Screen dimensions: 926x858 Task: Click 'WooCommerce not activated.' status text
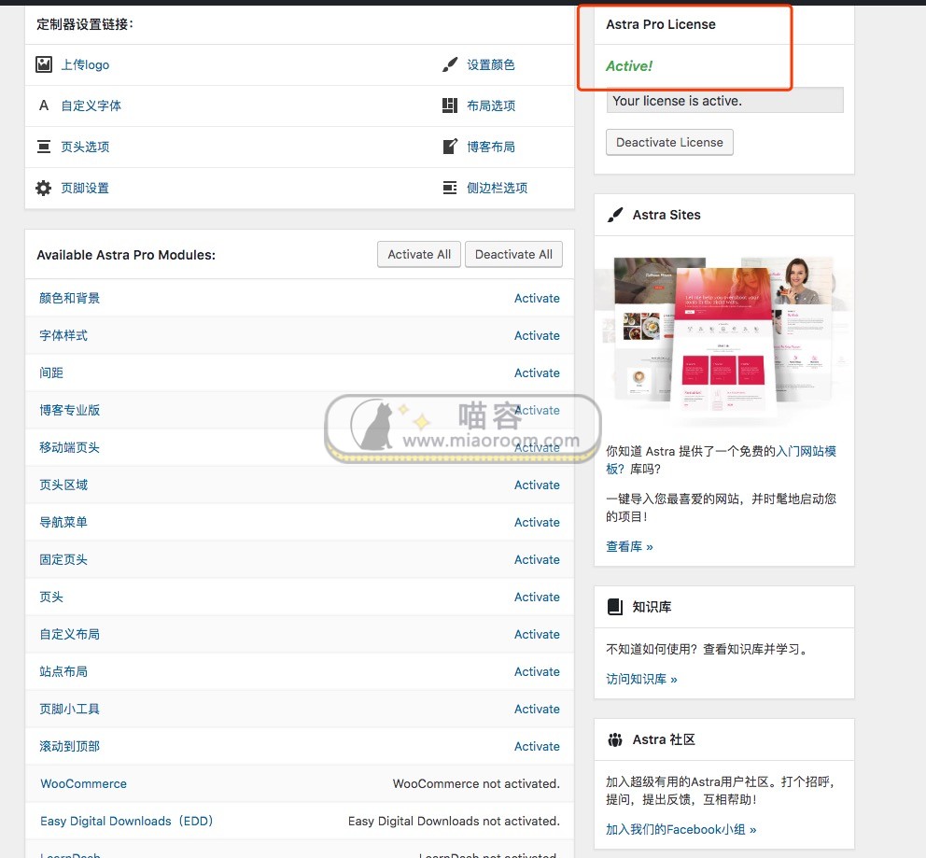tap(476, 783)
